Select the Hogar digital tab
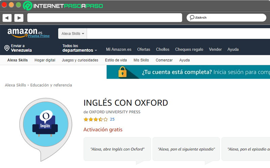The width and height of the screenshot is (270, 168). [45, 60]
